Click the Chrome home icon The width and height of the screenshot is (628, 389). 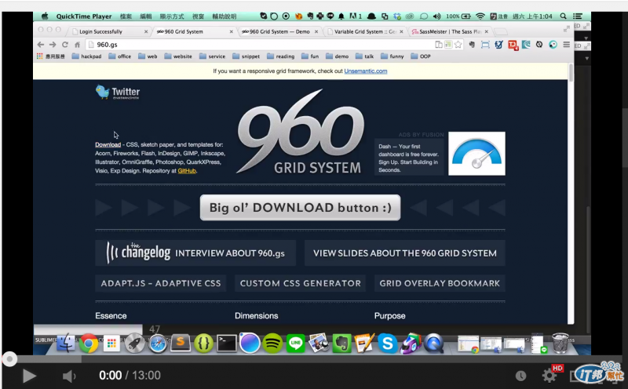(x=77, y=45)
